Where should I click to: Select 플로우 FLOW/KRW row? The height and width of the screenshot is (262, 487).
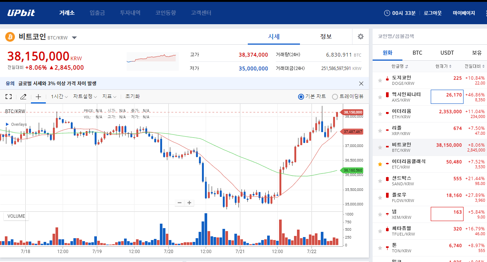click(x=430, y=198)
